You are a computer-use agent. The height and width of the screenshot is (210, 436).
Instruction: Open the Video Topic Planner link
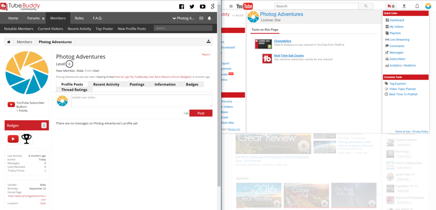coord(403,89)
